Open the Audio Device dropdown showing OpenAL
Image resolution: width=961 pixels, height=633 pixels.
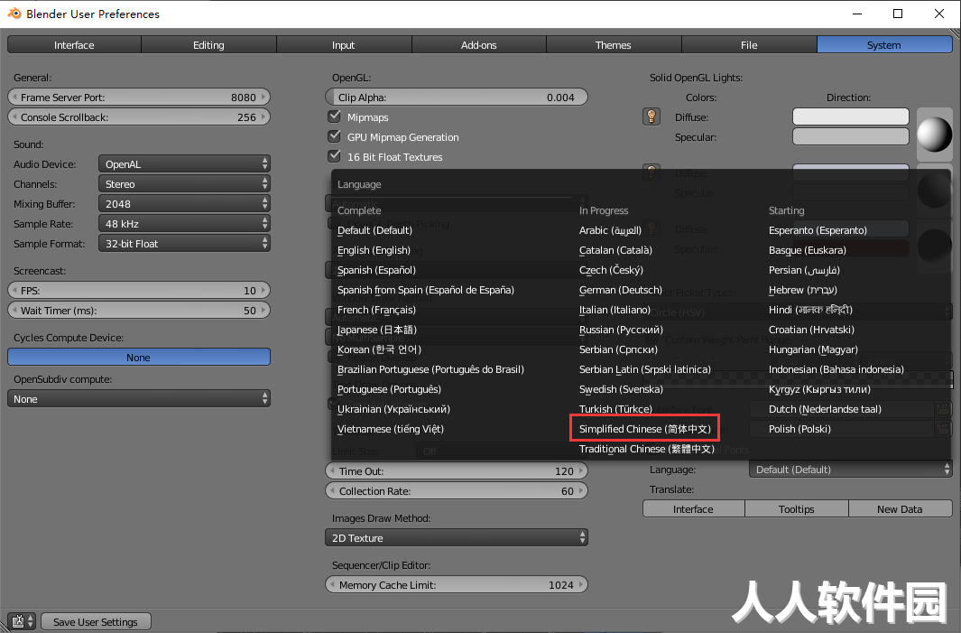click(x=184, y=163)
